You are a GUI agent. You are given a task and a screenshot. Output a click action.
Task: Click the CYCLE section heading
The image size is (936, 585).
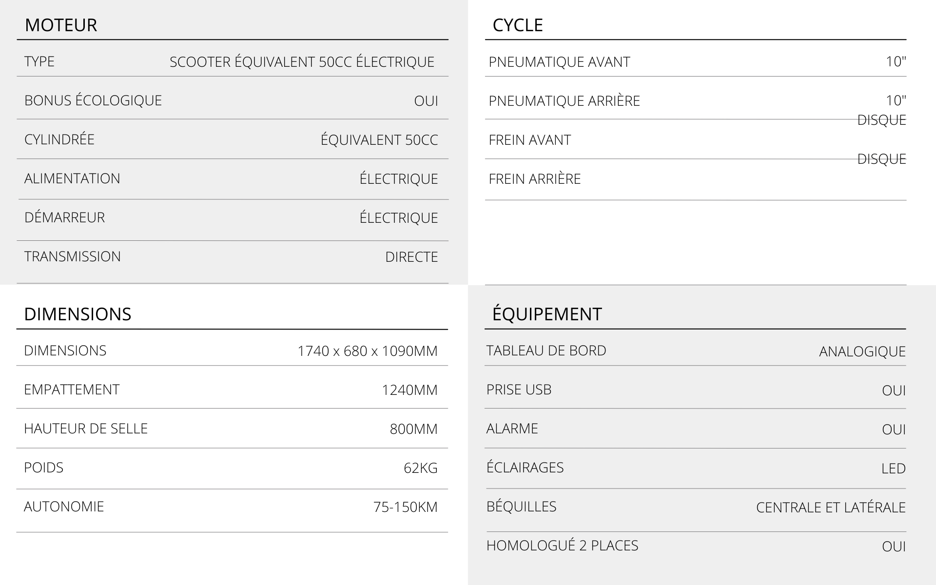coord(517,25)
